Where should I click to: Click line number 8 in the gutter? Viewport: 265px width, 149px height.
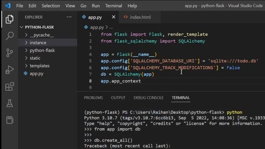(x=90, y=81)
